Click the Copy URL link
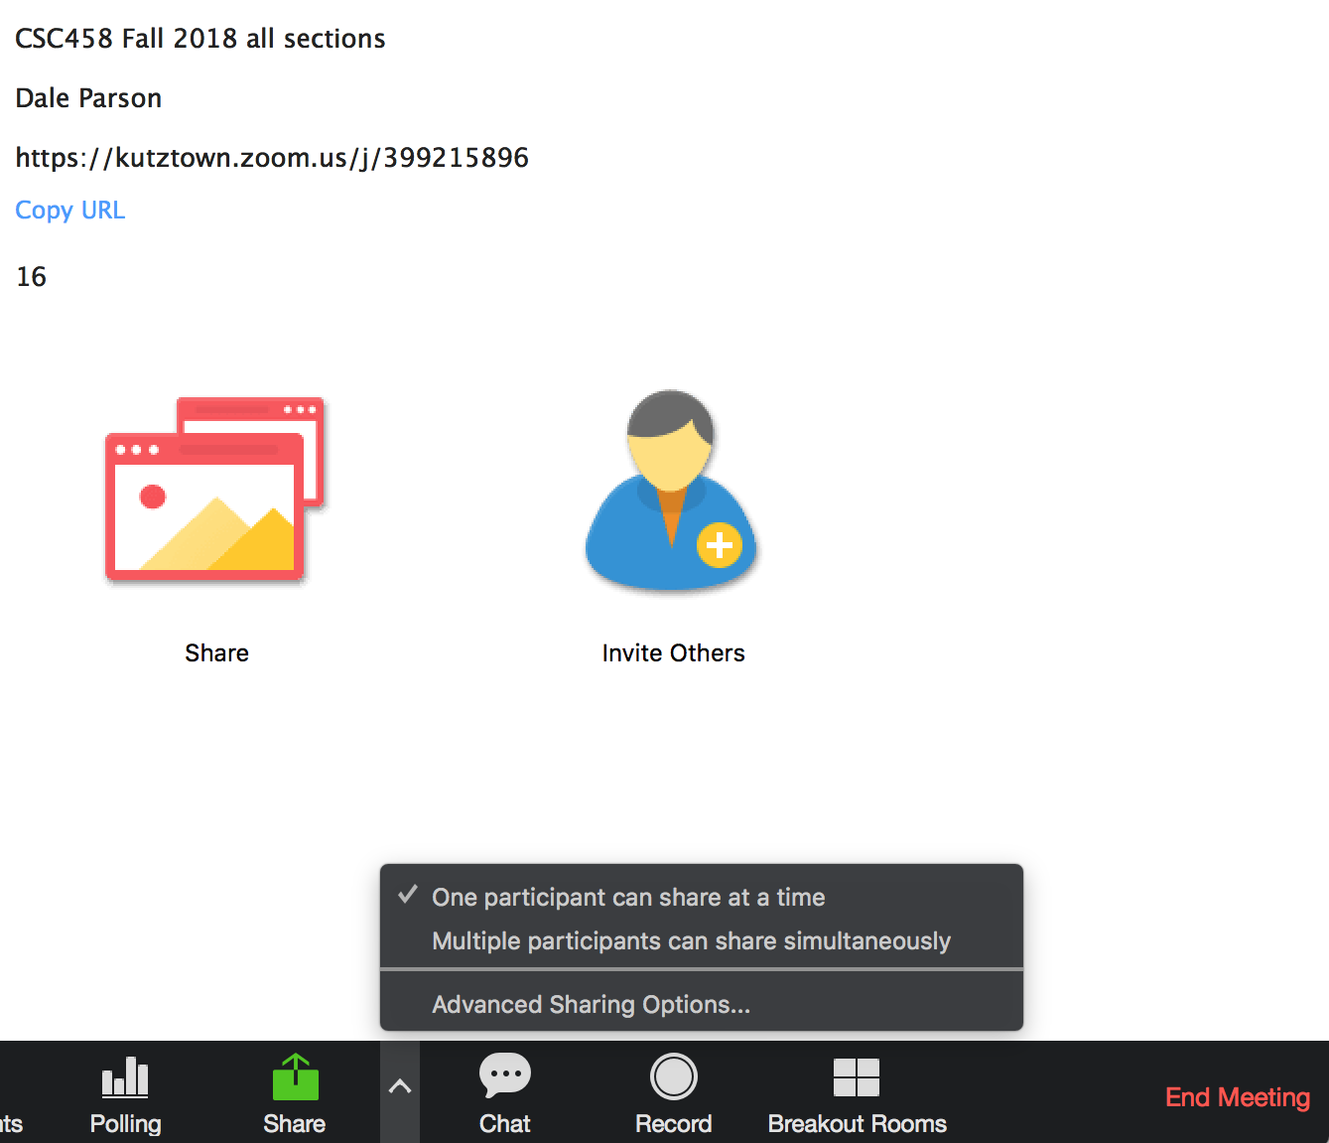The height and width of the screenshot is (1143, 1329). (x=70, y=211)
